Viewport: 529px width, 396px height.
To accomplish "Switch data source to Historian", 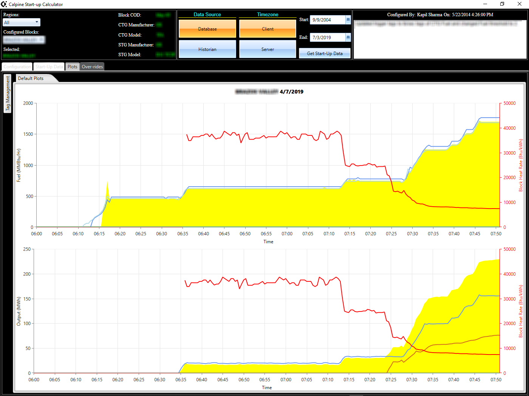I will coord(207,49).
